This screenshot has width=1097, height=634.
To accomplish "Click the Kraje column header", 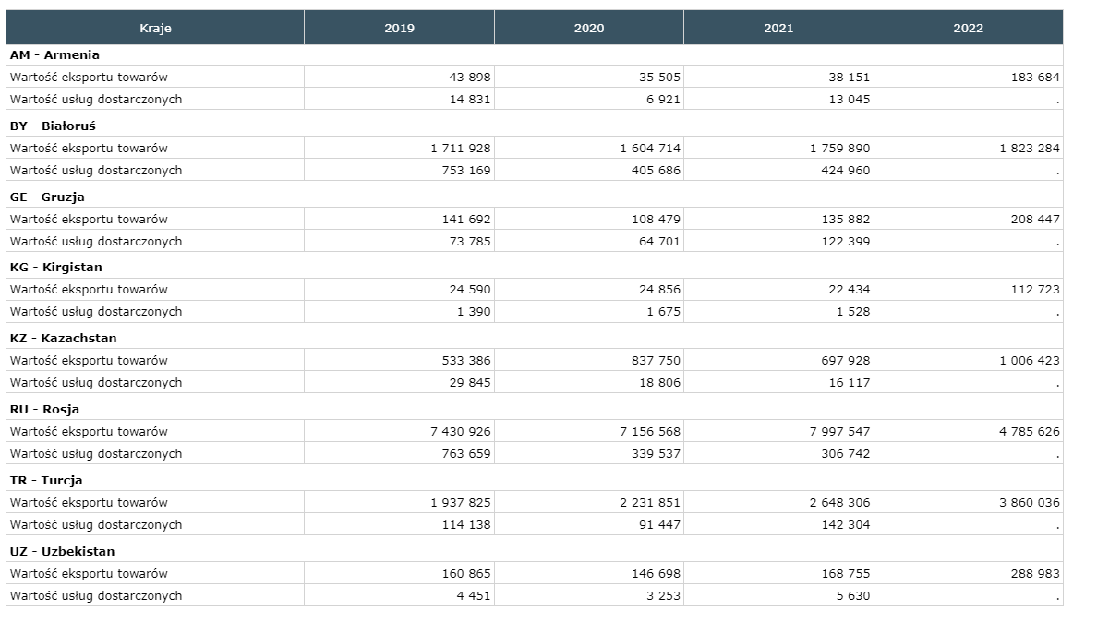I will tap(155, 28).
